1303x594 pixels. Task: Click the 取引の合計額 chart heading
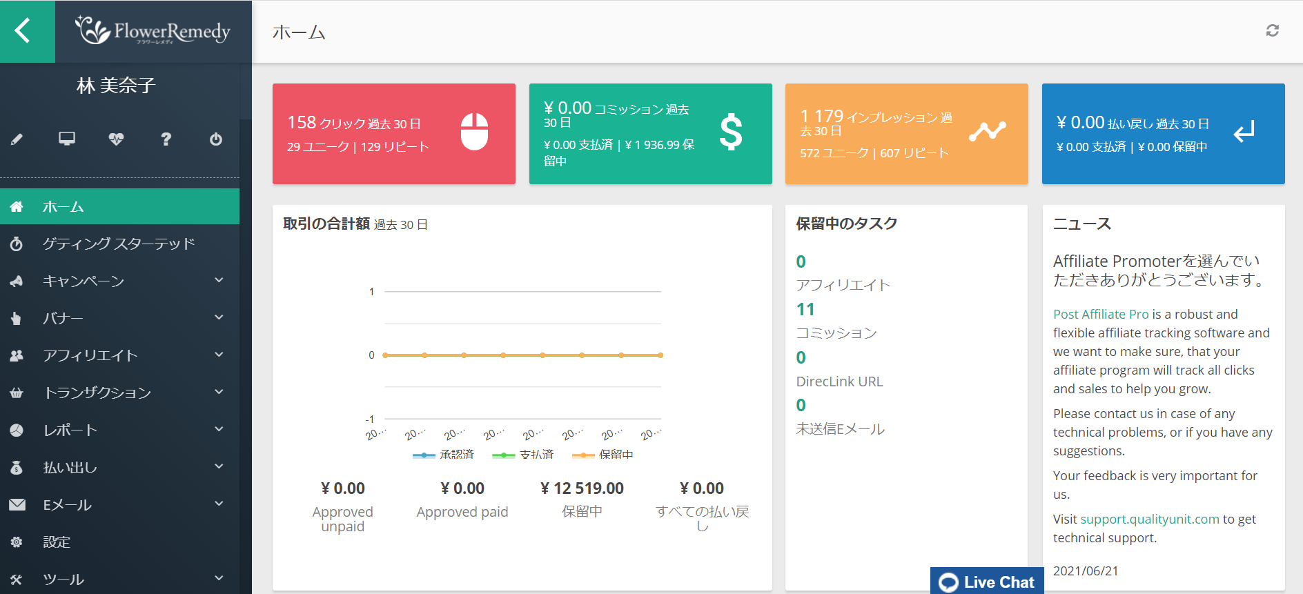click(x=326, y=224)
